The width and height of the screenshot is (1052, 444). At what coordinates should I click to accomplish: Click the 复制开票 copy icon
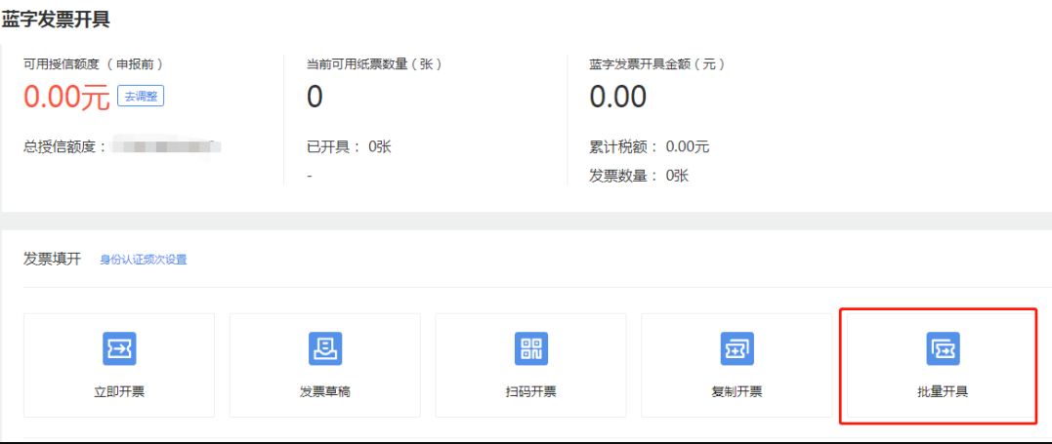pyautogui.click(x=737, y=348)
